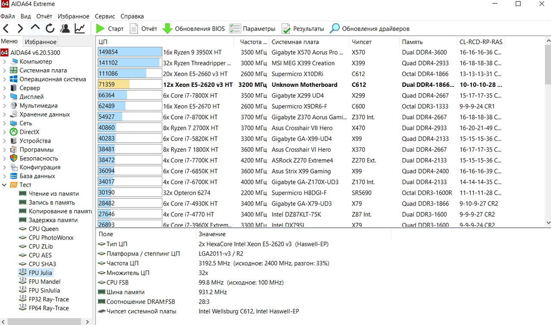Open the Вид menu
The height and width of the screenshot is (325, 551).
25,16
